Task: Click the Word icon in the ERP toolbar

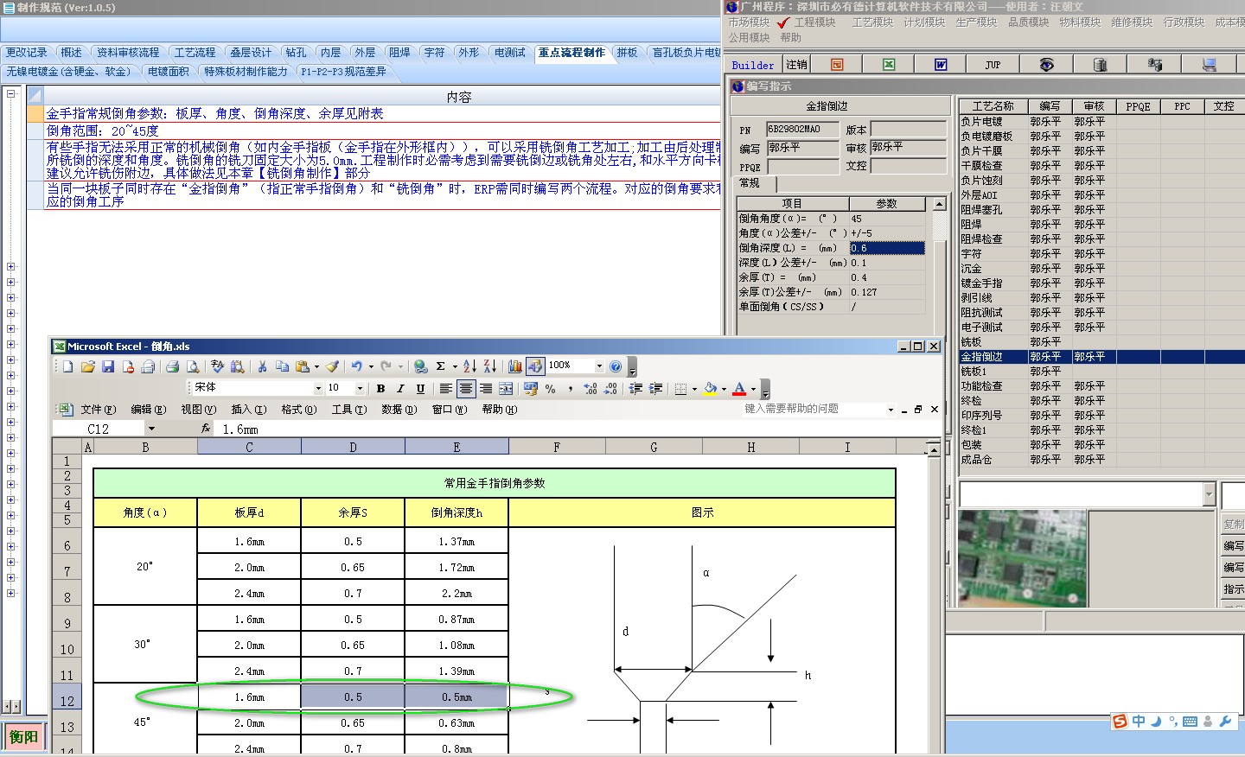Action: click(x=941, y=65)
